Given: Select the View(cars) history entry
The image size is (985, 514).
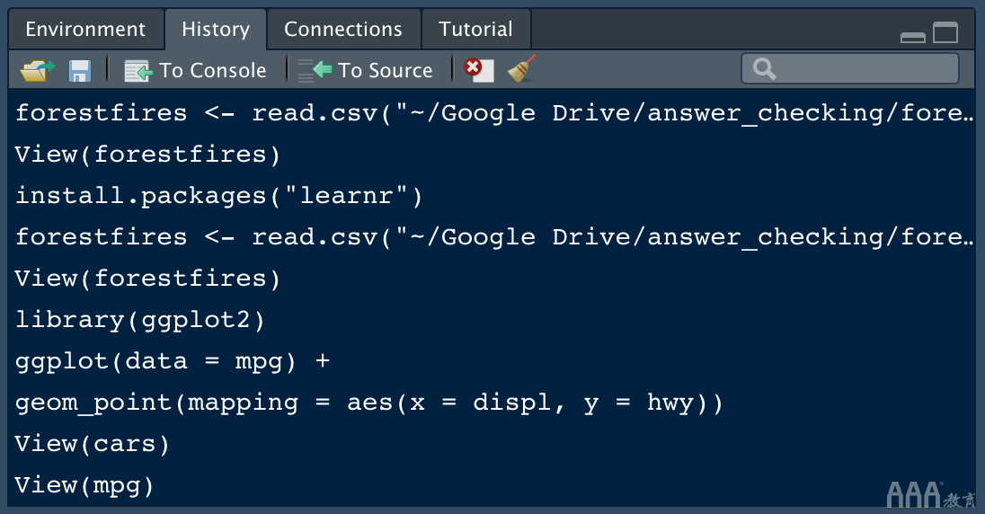Looking at the screenshot, I should [x=93, y=444].
